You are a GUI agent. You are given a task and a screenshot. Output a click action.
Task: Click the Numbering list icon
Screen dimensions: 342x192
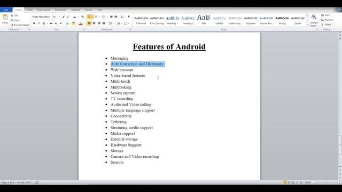(x=96, y=17)
